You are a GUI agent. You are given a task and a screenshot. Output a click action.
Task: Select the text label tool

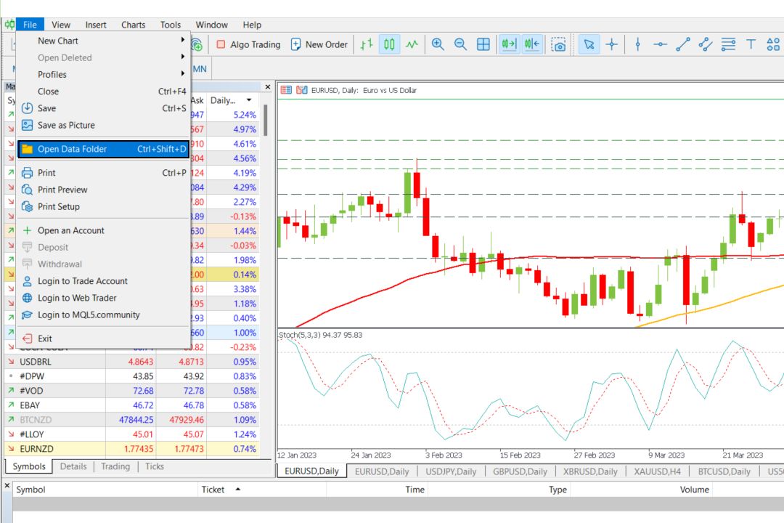point(751,44)
